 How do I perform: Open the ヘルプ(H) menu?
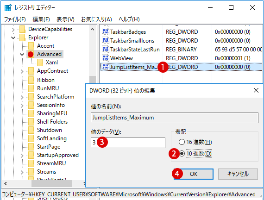pos(129,19)
